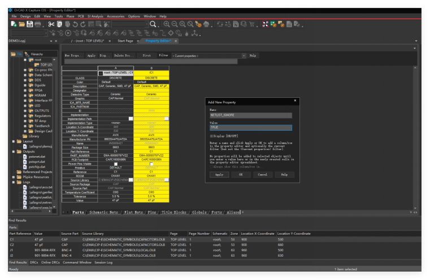Click the Apply button in Add New Property dialog
Image resolution: width=430 pixels, height=280 pixels.
[219, 175]
